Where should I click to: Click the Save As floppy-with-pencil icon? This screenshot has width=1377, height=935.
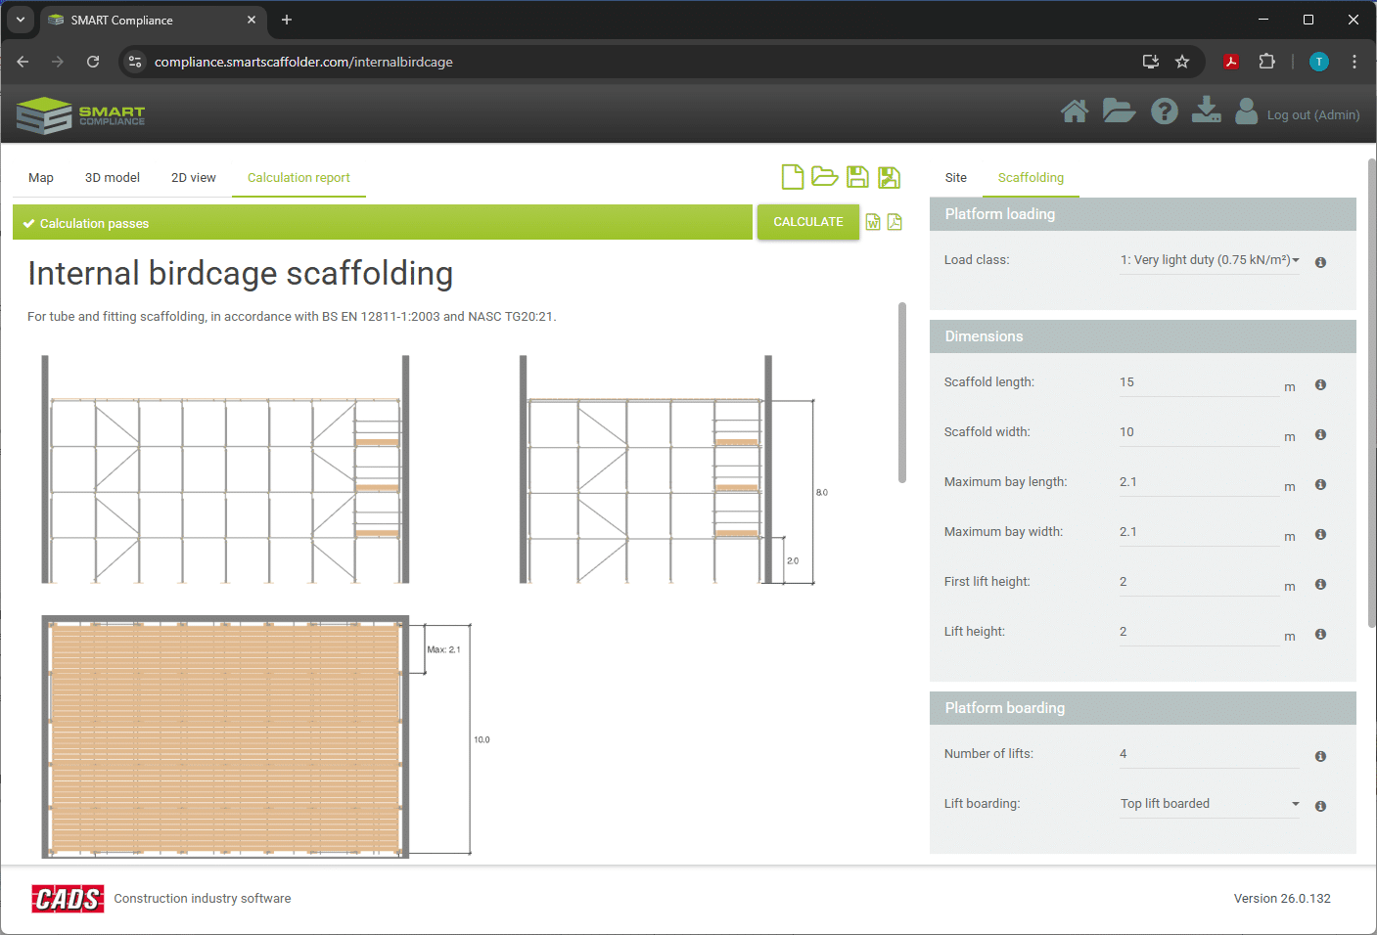click(889, 177)
